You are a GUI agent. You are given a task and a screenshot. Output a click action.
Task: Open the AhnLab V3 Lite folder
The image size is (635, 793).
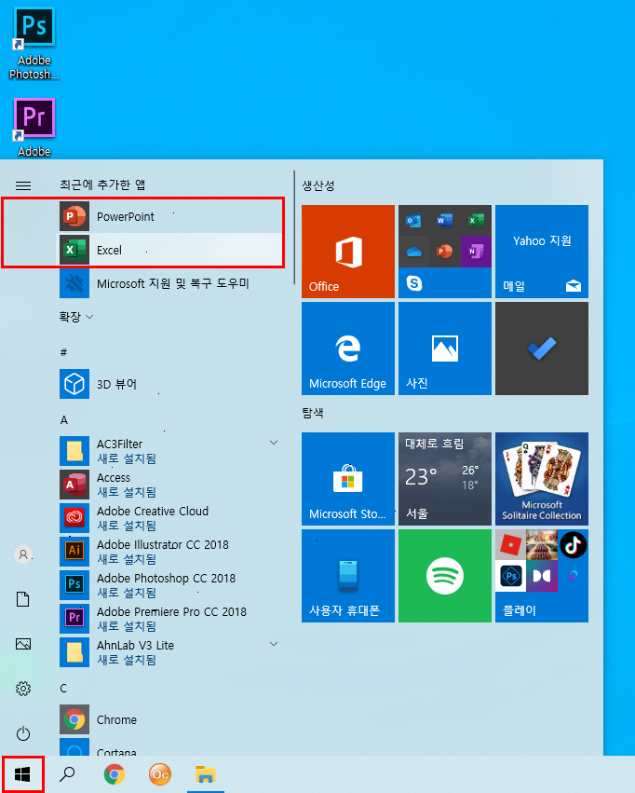point(169,652)
